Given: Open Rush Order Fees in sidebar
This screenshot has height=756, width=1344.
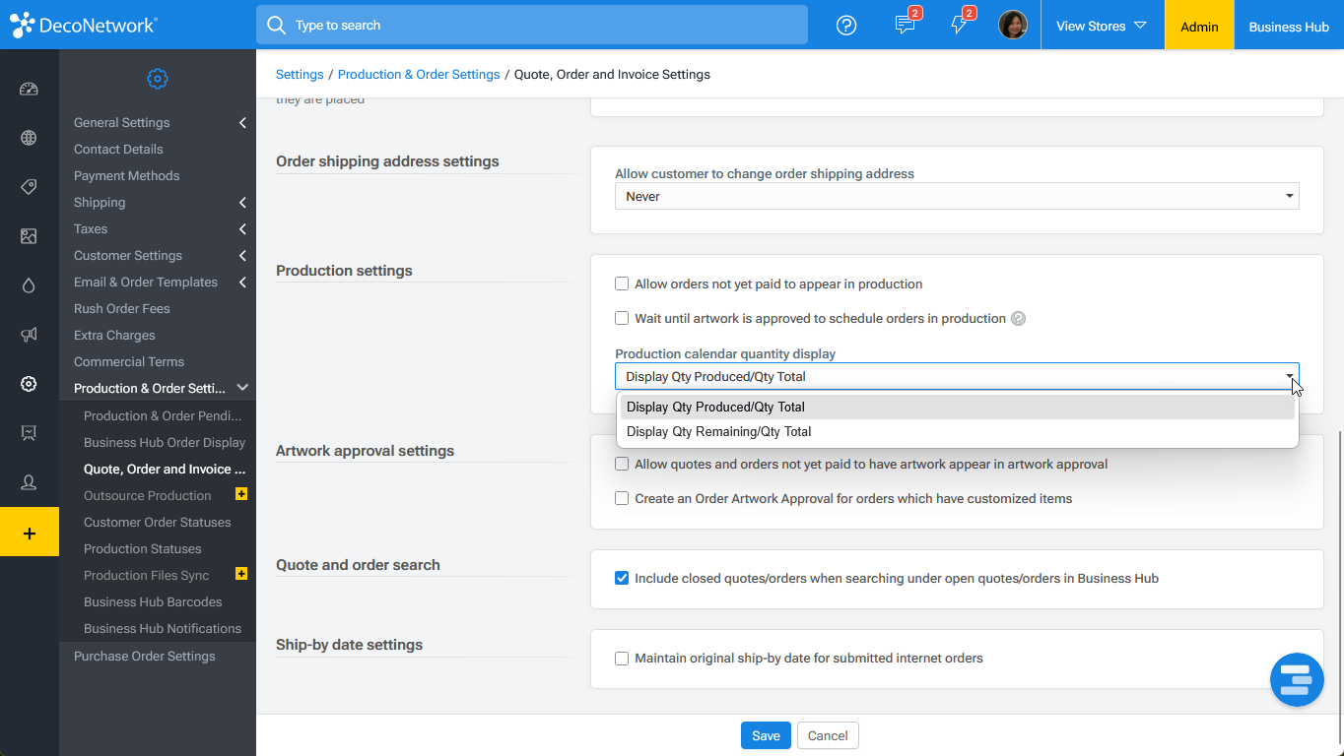Looking at the screenshot, I should (122, 308).
